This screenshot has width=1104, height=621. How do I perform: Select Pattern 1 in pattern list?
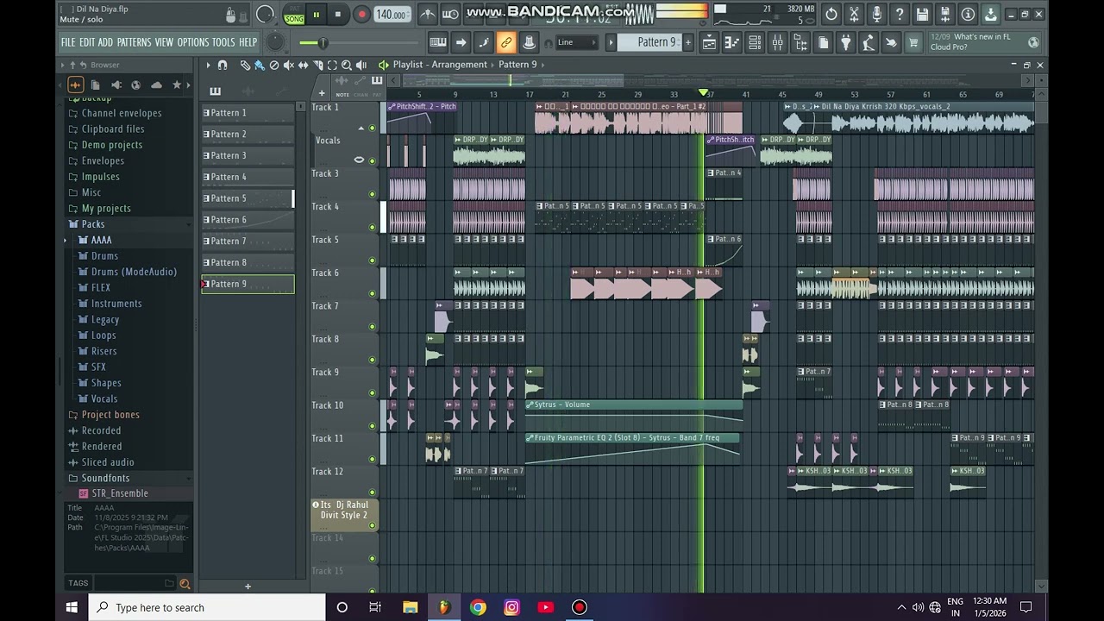pyautogui.click(x=247, y=113)
